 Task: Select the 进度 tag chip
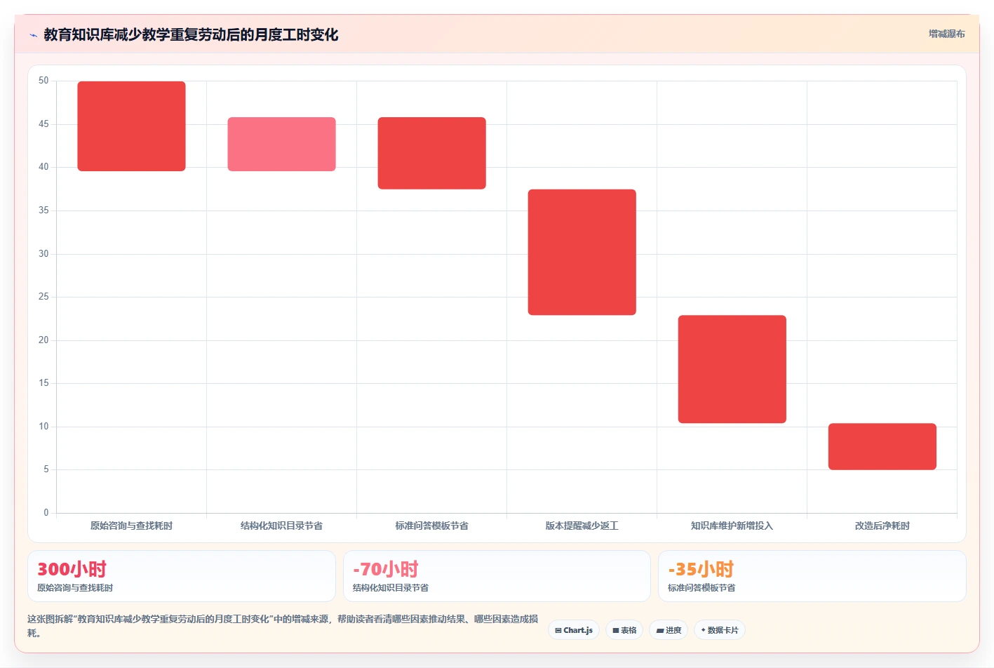tap(669, 630)
